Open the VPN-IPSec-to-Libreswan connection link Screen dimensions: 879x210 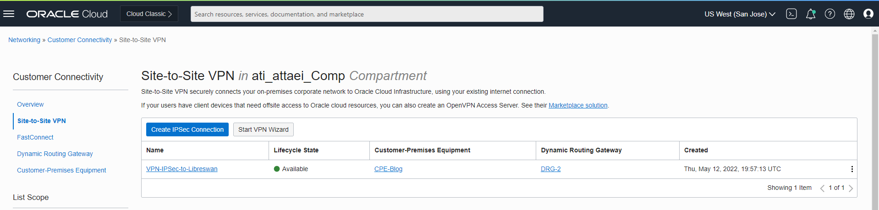(181, 169)
